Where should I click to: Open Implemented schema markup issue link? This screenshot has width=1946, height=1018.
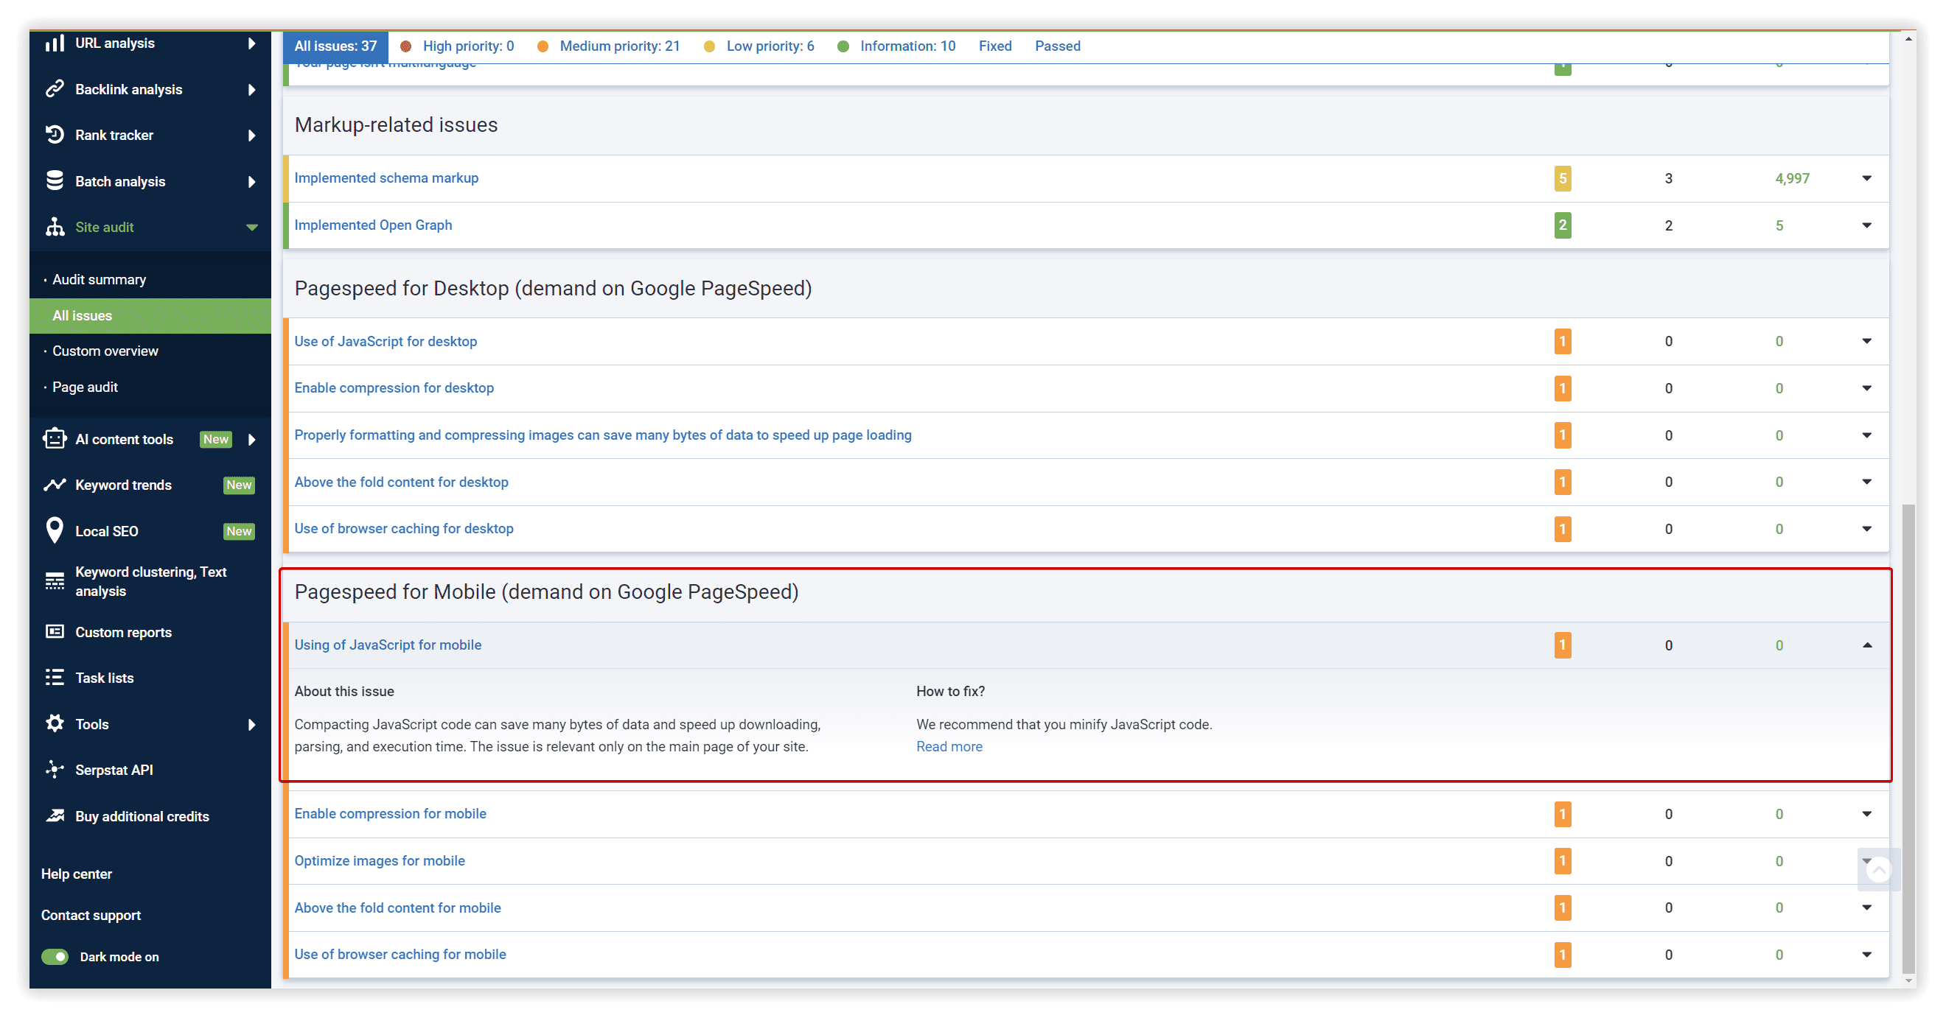tap(386, 178)
